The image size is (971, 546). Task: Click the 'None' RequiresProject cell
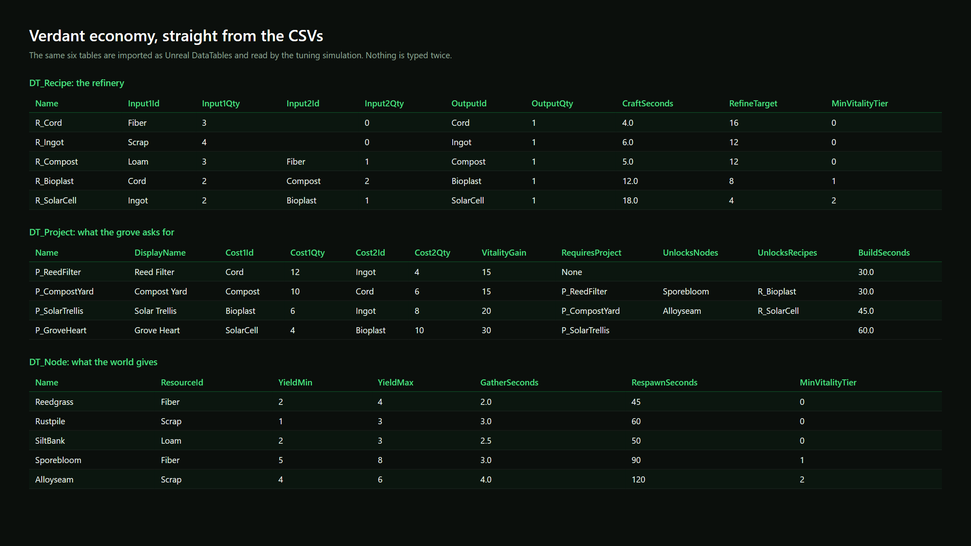(x=572, y=272)
